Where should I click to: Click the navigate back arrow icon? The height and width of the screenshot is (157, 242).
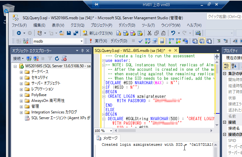(x=19, y=33)
